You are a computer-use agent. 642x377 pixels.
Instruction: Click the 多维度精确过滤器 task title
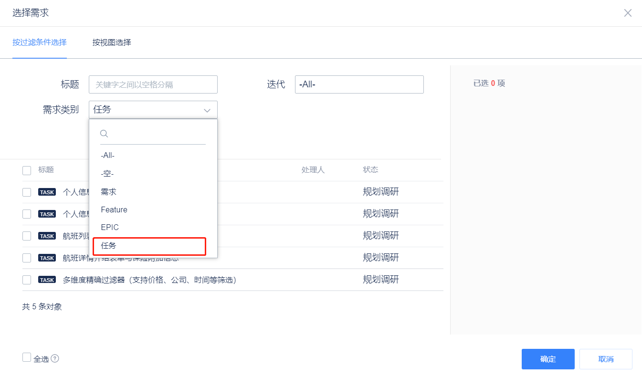pos(150,280)
